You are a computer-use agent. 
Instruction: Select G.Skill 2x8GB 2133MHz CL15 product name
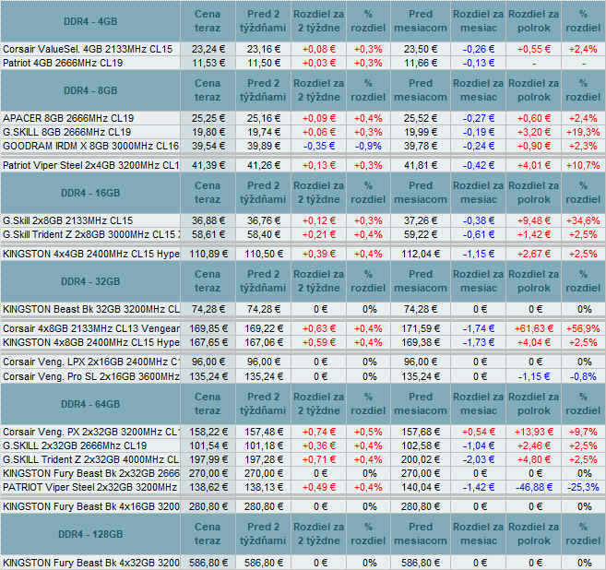tap(67, 220)
